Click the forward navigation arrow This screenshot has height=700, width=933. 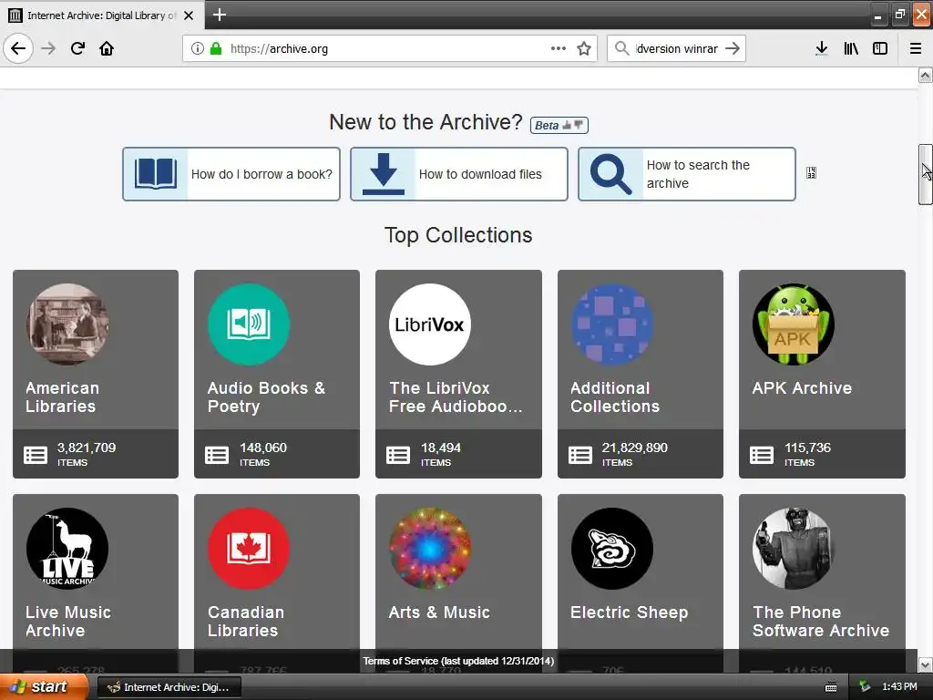[48, 48]
